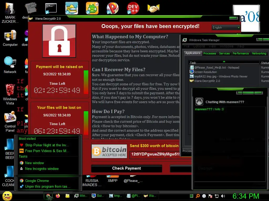Click the chat avatar beside 'Chatting With mannen???'
This screenshot has width=269, height=201.
[199, 102]
